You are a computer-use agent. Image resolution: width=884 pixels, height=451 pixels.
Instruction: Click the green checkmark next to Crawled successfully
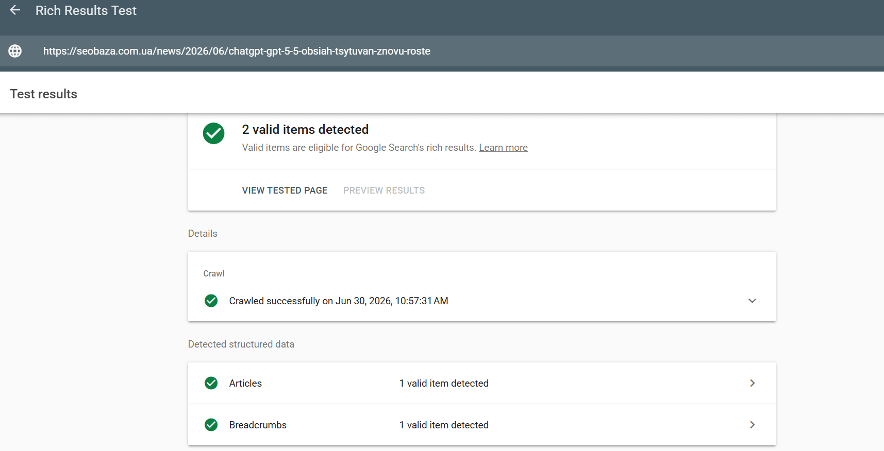pos(211,301)
